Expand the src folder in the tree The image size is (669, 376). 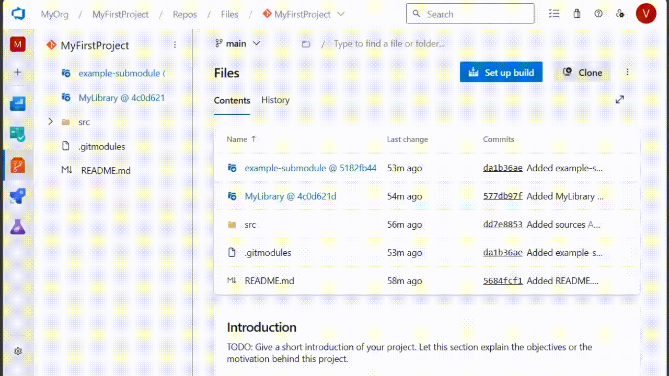(50, 121)
